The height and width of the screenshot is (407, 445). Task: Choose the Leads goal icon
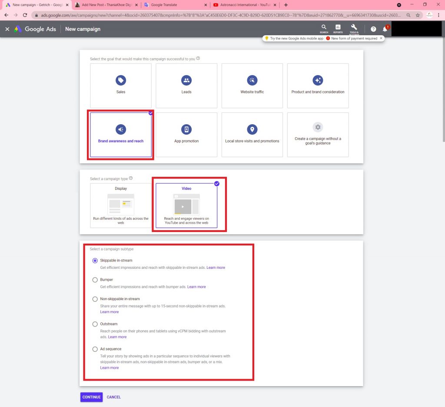(186, 80)
